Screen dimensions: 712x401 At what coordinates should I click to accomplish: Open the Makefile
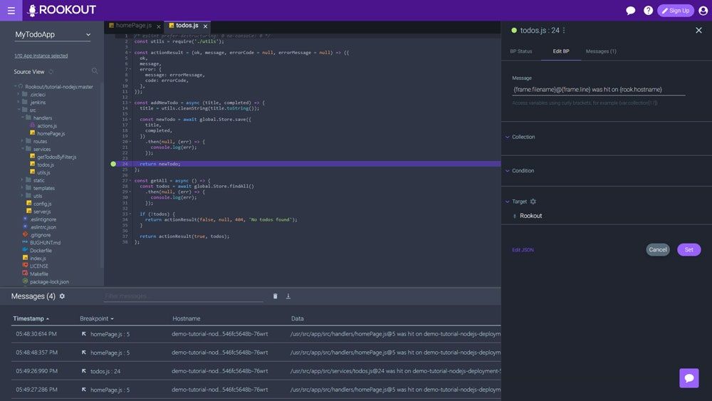click(x=38, y=274)
